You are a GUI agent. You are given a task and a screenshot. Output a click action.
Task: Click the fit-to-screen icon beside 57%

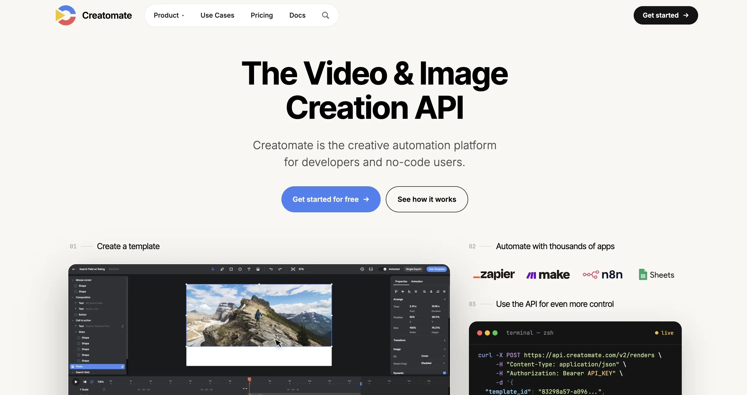pyautogui.click(x=293, y=269)
